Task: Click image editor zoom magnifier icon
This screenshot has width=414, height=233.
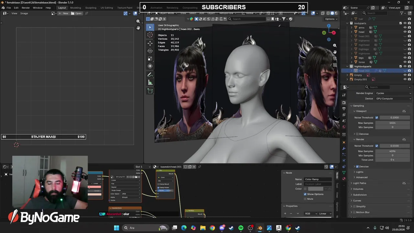Action: 138,21
